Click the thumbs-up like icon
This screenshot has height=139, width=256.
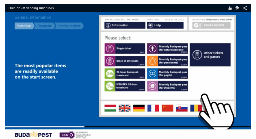tap(230, 8)
